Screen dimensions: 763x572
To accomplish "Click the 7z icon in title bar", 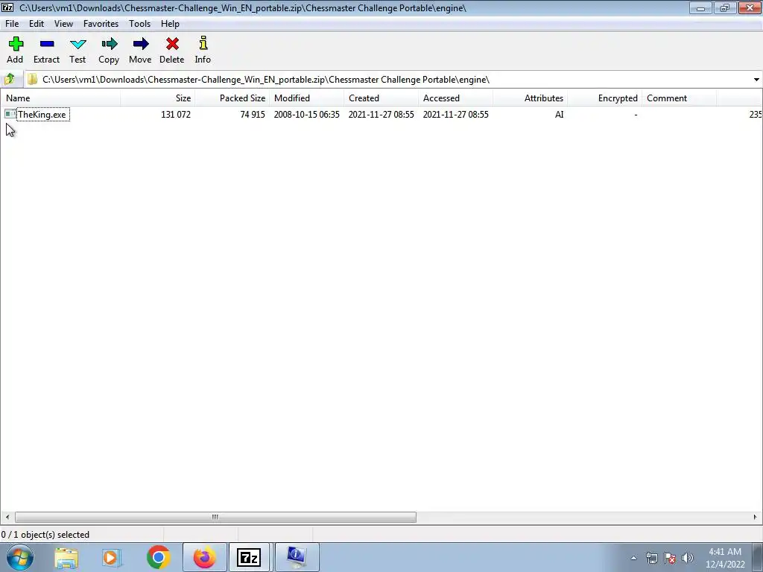I will point(7,7).
